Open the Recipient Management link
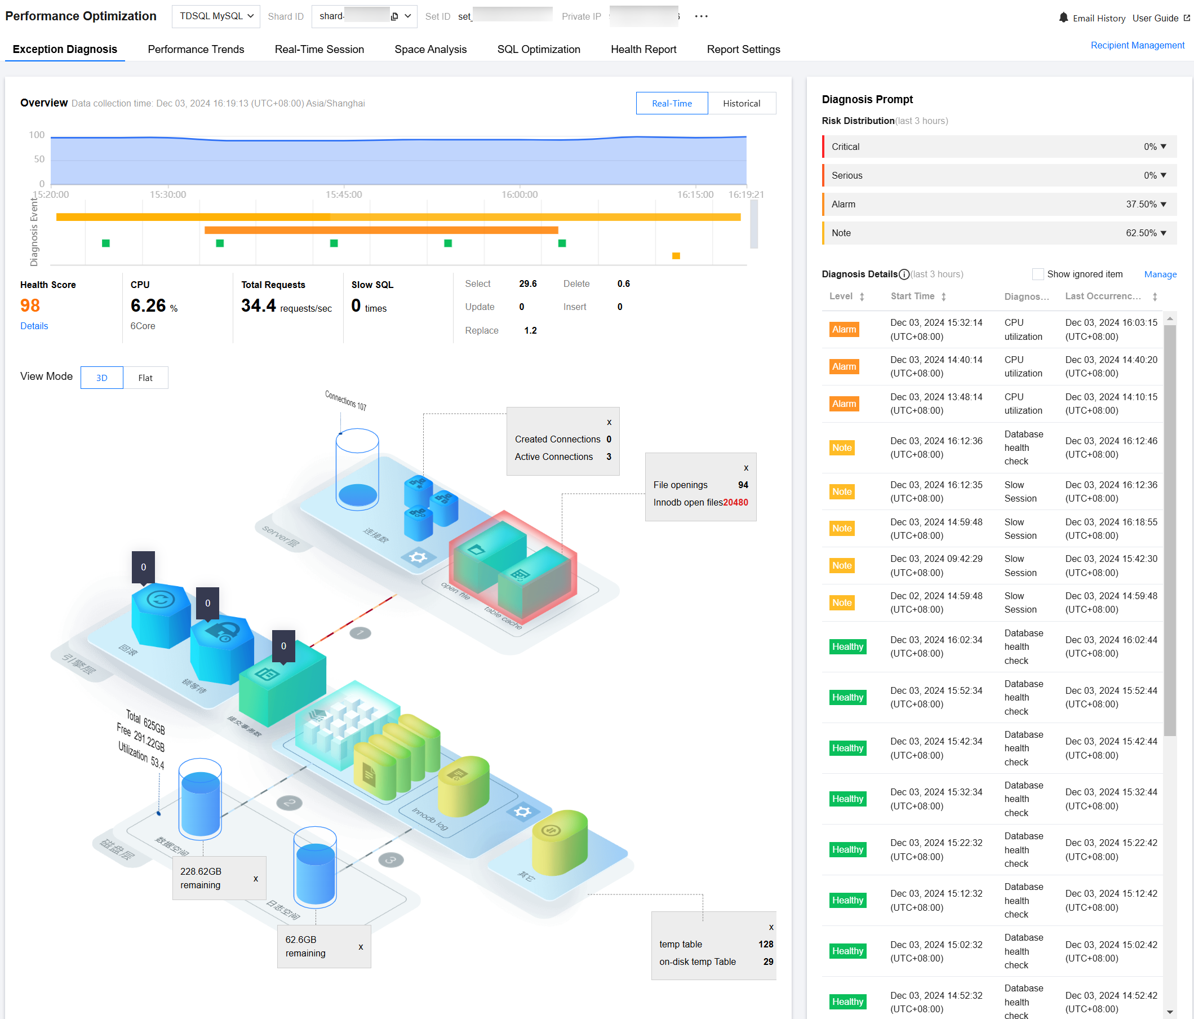The width and height of the screenshot is (1194, 1019). pyautogui.click(x=1137, y=46)
